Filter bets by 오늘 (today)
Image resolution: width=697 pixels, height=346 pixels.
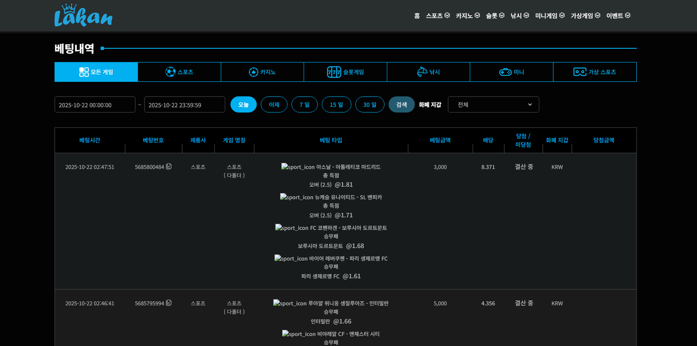click(x=244, y=105)
